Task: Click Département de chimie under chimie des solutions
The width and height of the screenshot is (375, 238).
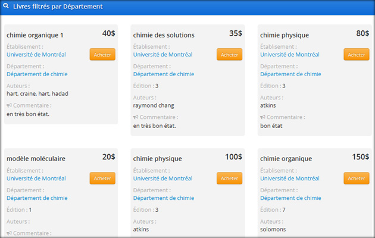Action: (x=164, y=74)
